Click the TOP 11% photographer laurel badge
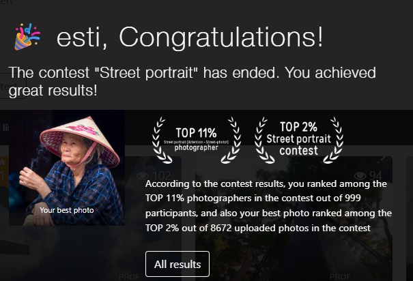413x281 pixels. coord(196,138)
